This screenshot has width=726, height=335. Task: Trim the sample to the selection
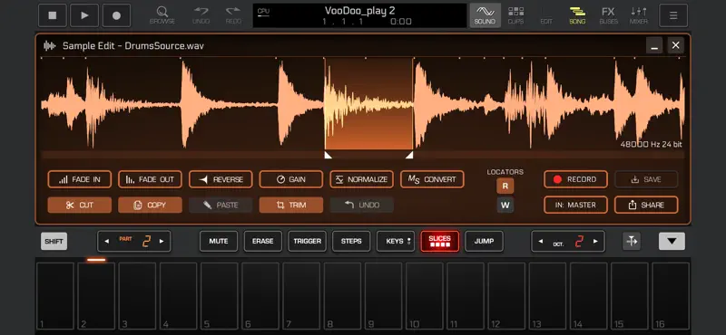click(291, 206)
